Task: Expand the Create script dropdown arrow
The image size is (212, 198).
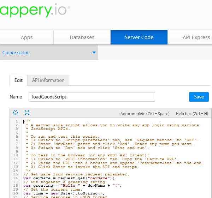Action: coord(94,52)
